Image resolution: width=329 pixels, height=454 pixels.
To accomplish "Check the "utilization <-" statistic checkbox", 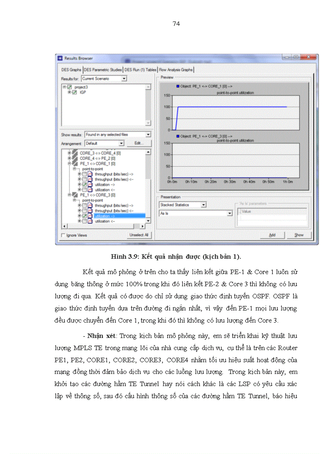I will [84, 190].
